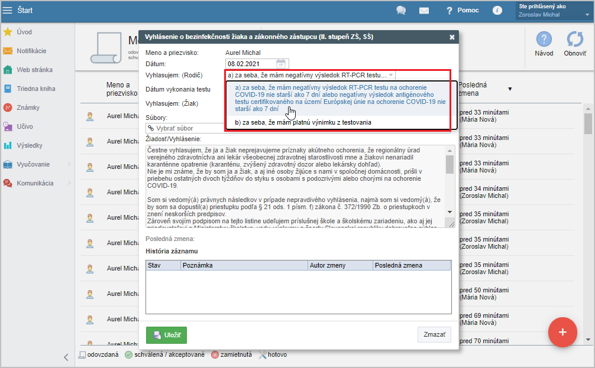The height and width of the screenshot is (368, 595).
Task: Open the Vyhlasujem (Rodič) dropdown arrow
Action: click(x=391, y=75)
